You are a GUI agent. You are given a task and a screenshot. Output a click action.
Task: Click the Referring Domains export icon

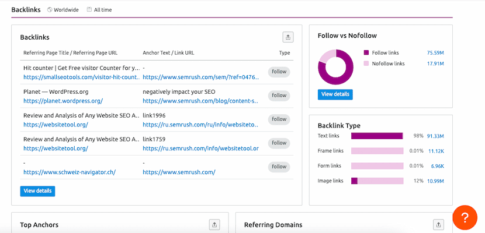click(x=439, y=225)
